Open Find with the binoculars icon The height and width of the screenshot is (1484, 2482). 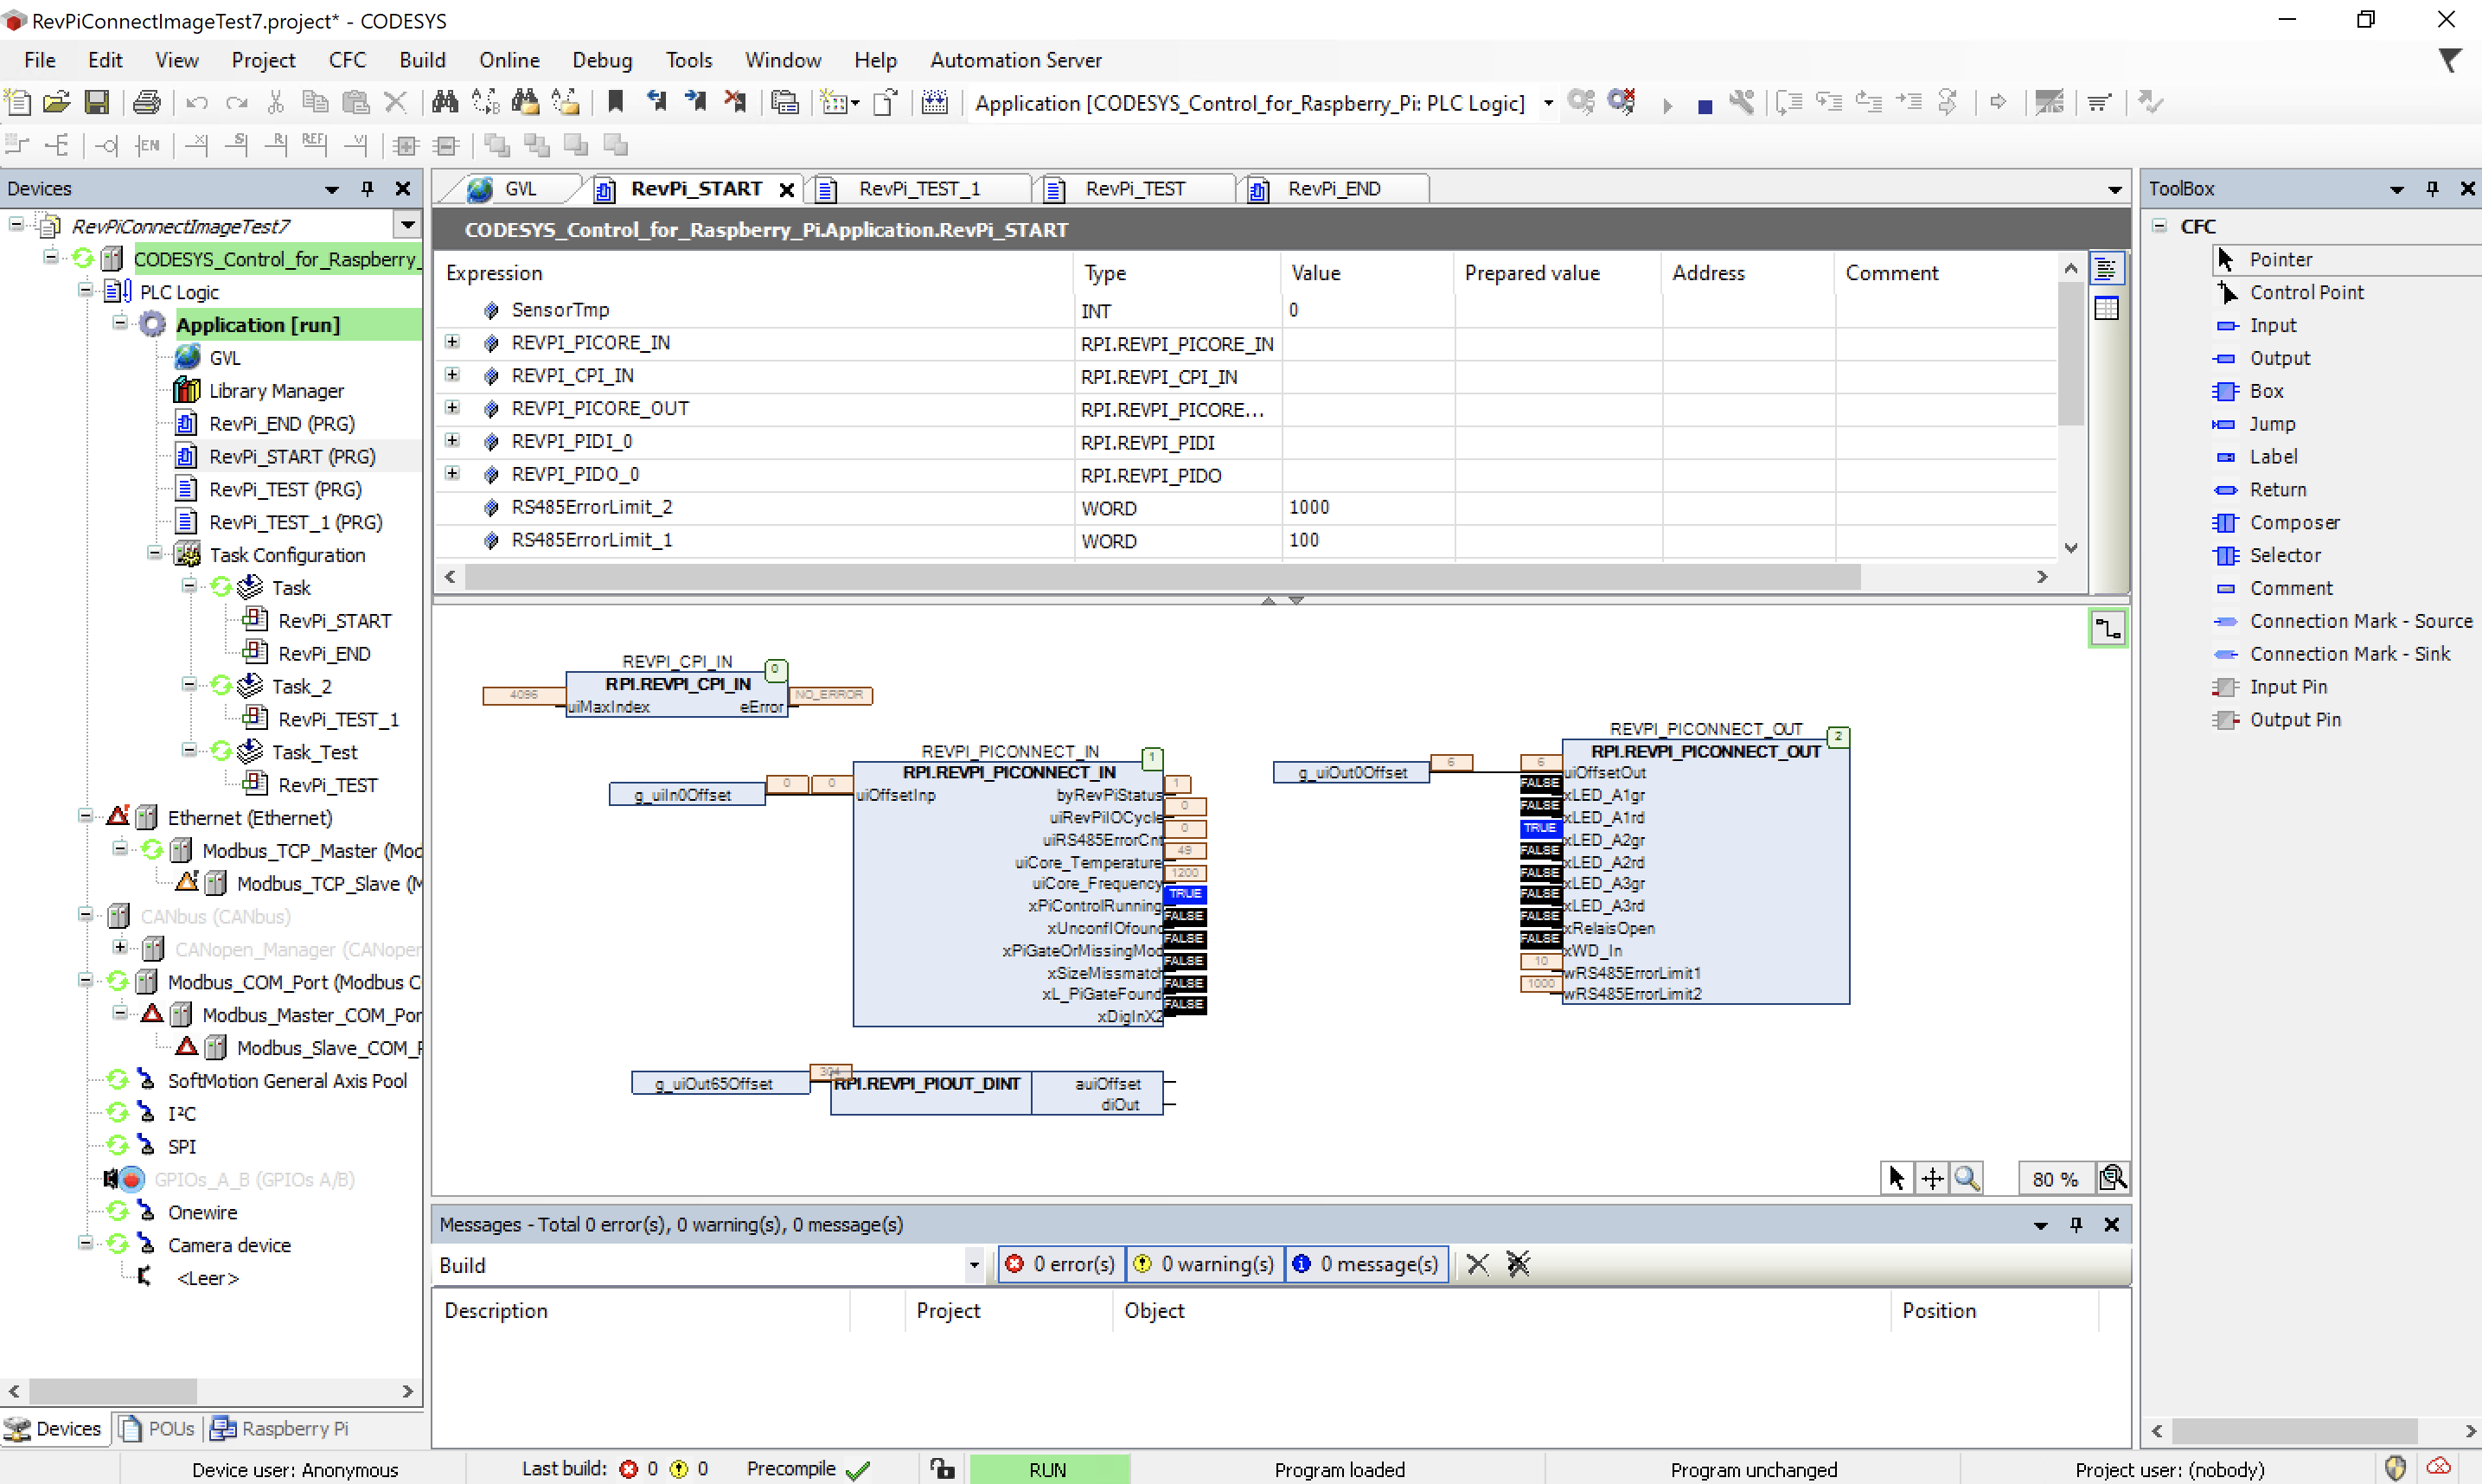[445, 102]
